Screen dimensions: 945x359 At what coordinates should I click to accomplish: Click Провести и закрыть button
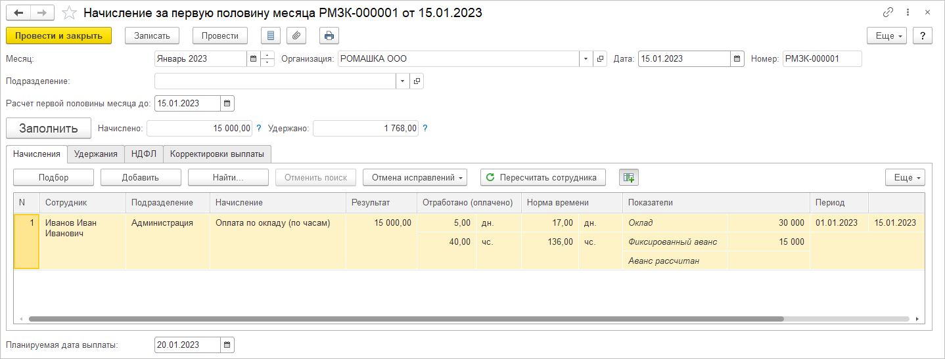pyautogui.click(x=58, y=35)
